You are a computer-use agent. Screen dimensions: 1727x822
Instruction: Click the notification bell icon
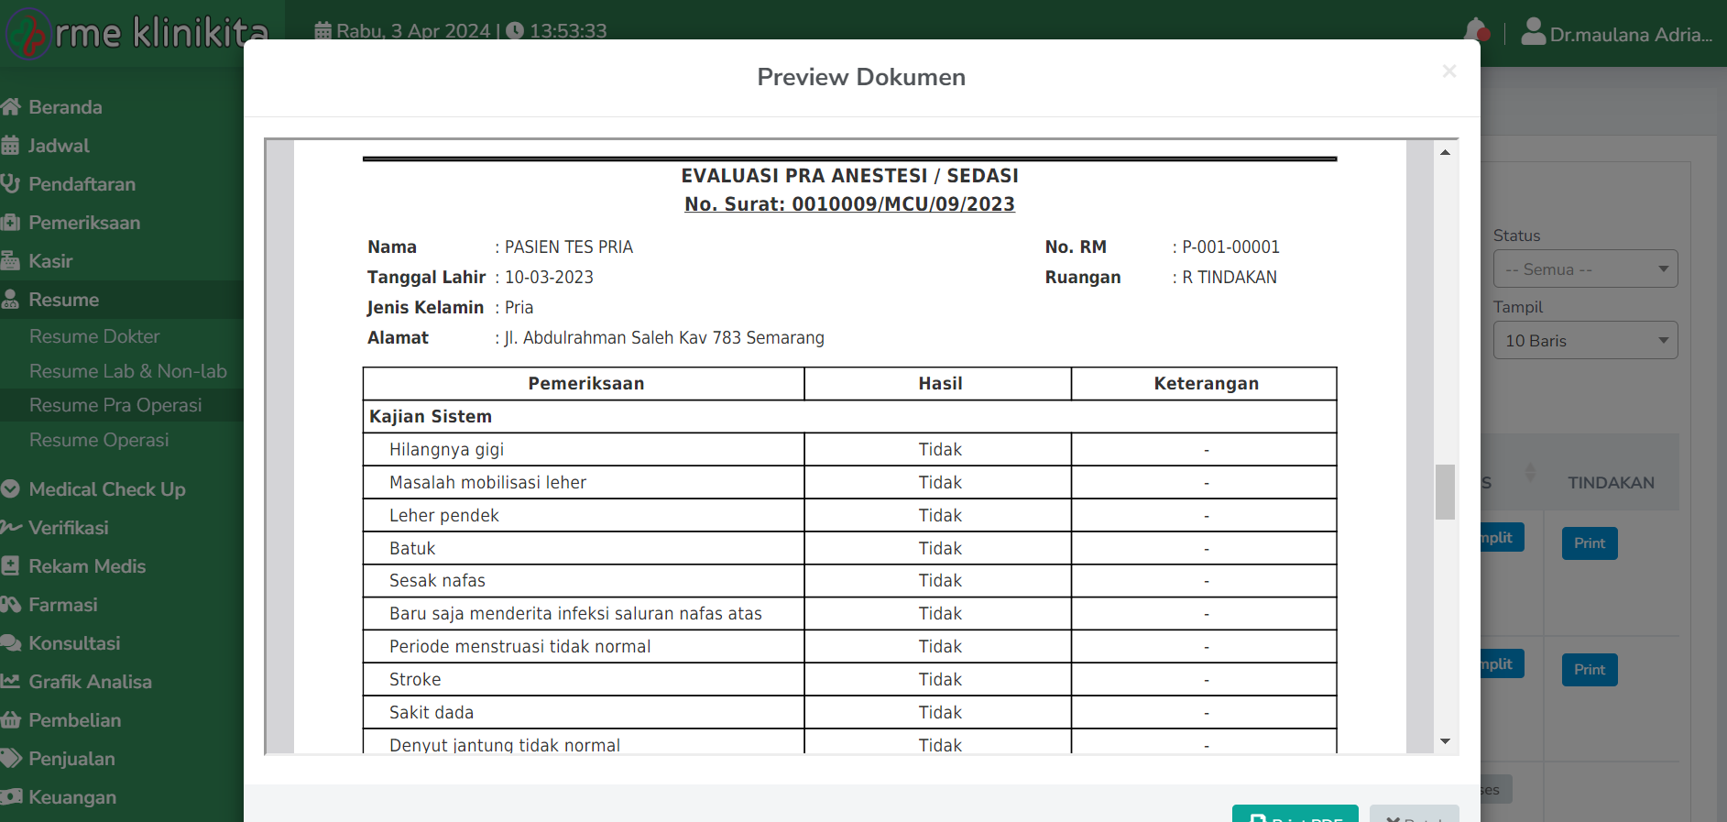click(x=1475, y=31)
